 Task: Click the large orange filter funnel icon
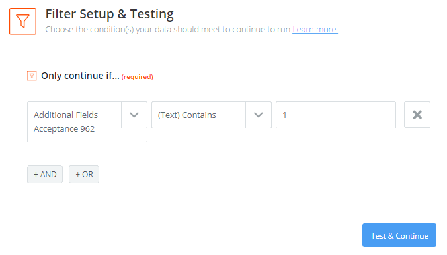[x=22, y=21]
